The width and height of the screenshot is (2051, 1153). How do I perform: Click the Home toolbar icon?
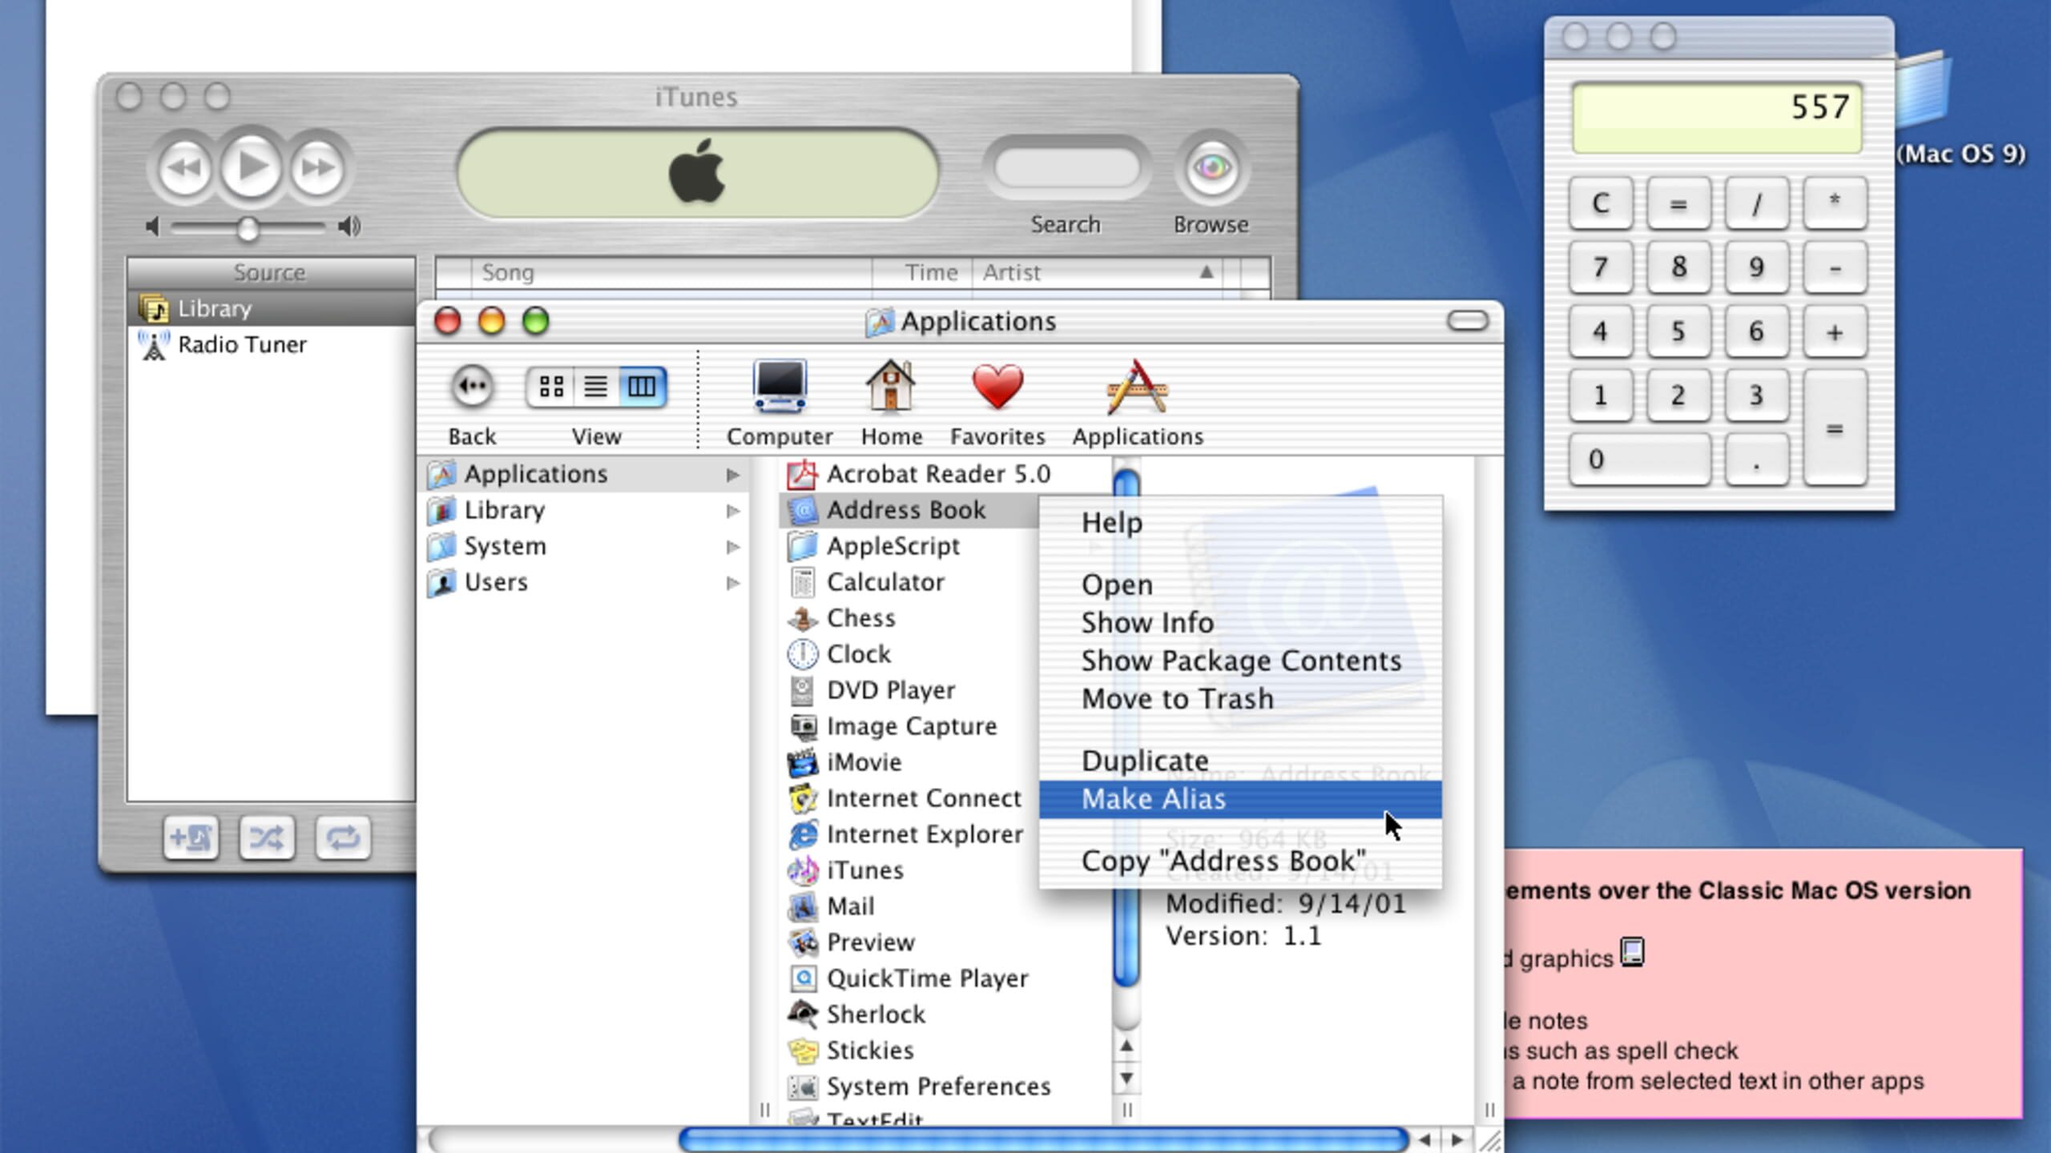tap(891, 386)
